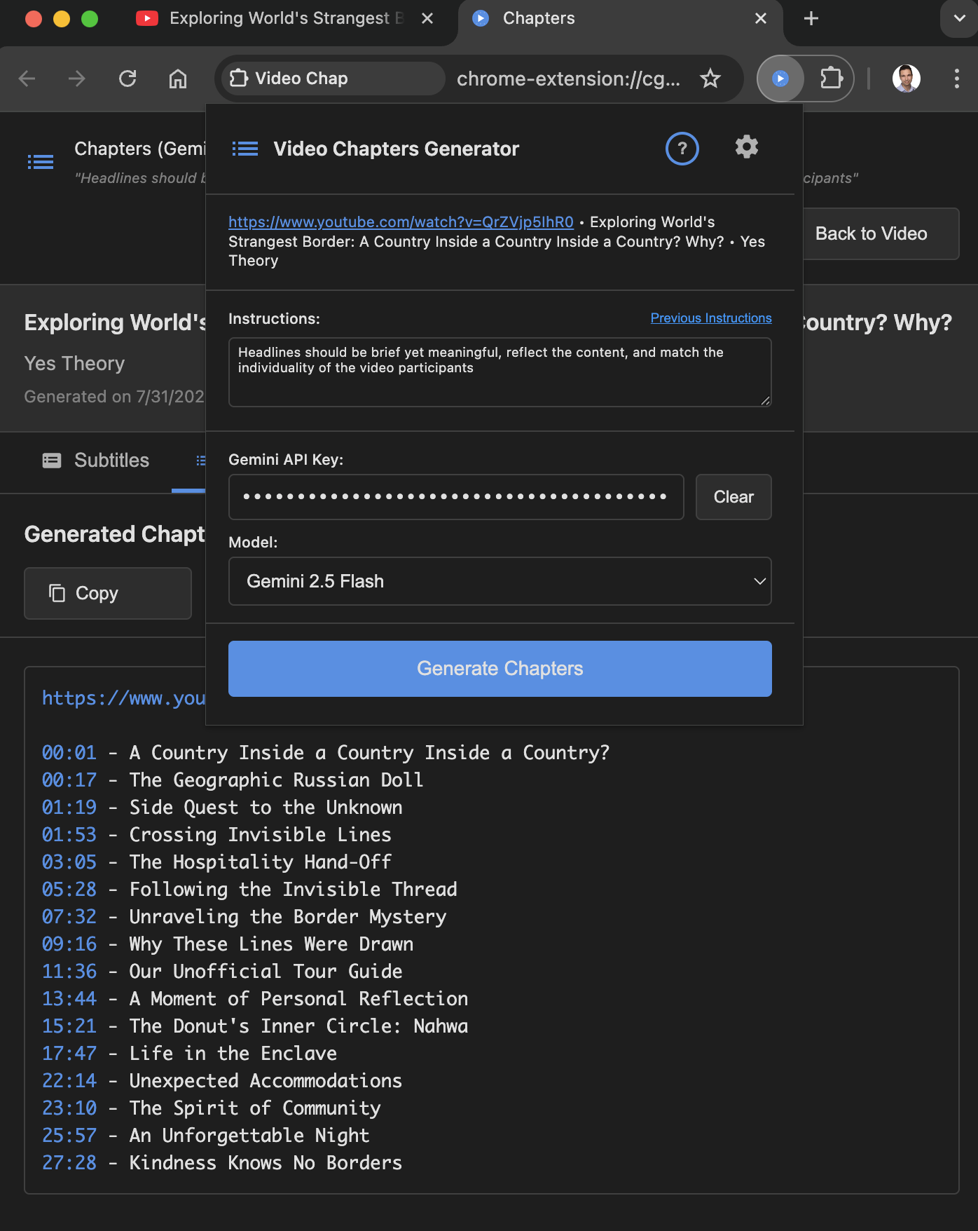Jump to timestamp 15:21

click(69, 1026)
